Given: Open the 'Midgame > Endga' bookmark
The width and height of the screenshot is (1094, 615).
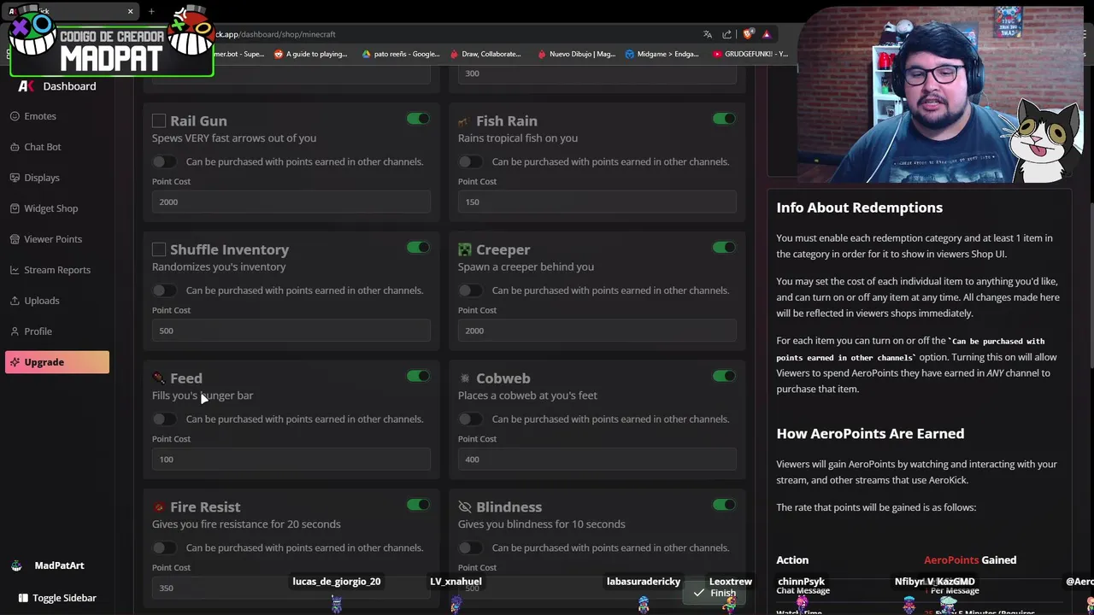Looking at the screenshot, I should coord(662,54).
